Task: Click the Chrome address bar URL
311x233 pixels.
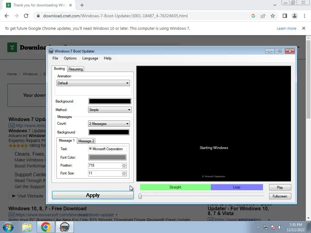Action: 115,16
